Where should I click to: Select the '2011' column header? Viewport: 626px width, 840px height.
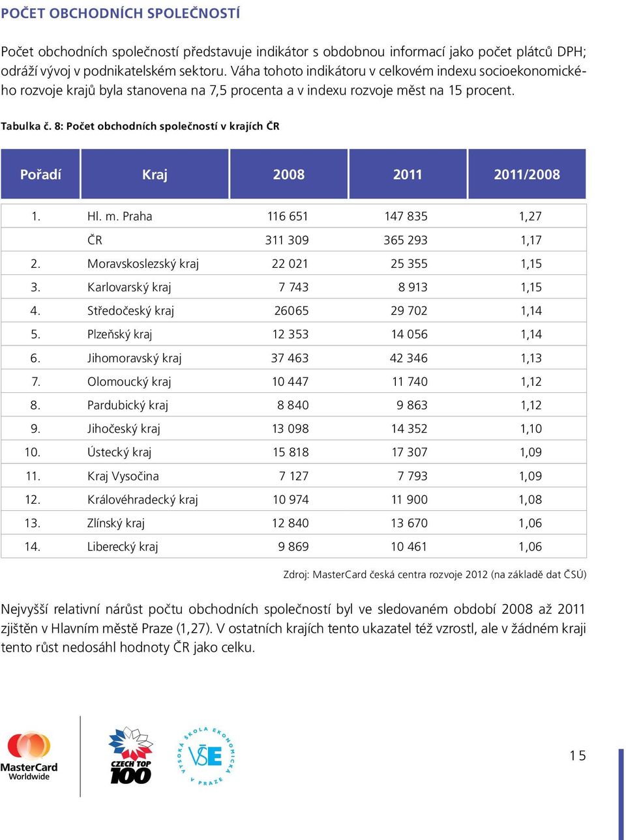click(x=408, y=174)
